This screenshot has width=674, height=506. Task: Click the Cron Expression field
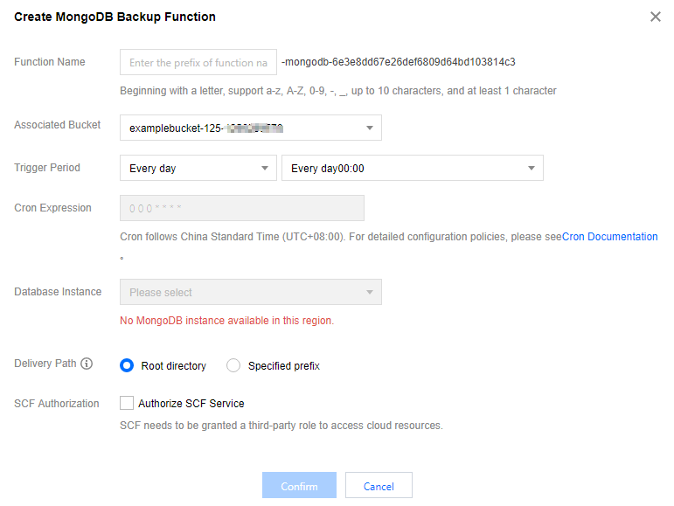(242, 208)
